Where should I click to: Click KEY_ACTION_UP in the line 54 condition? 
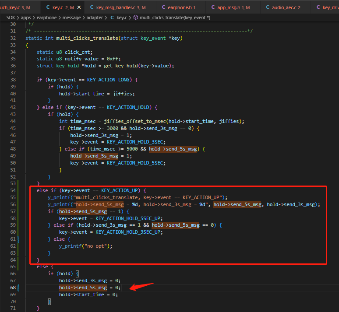[119, 190]
